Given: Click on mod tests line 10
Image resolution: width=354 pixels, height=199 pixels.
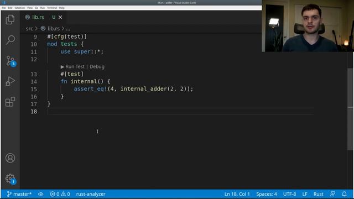Looking at the screenshot, I should coord(65,44).
